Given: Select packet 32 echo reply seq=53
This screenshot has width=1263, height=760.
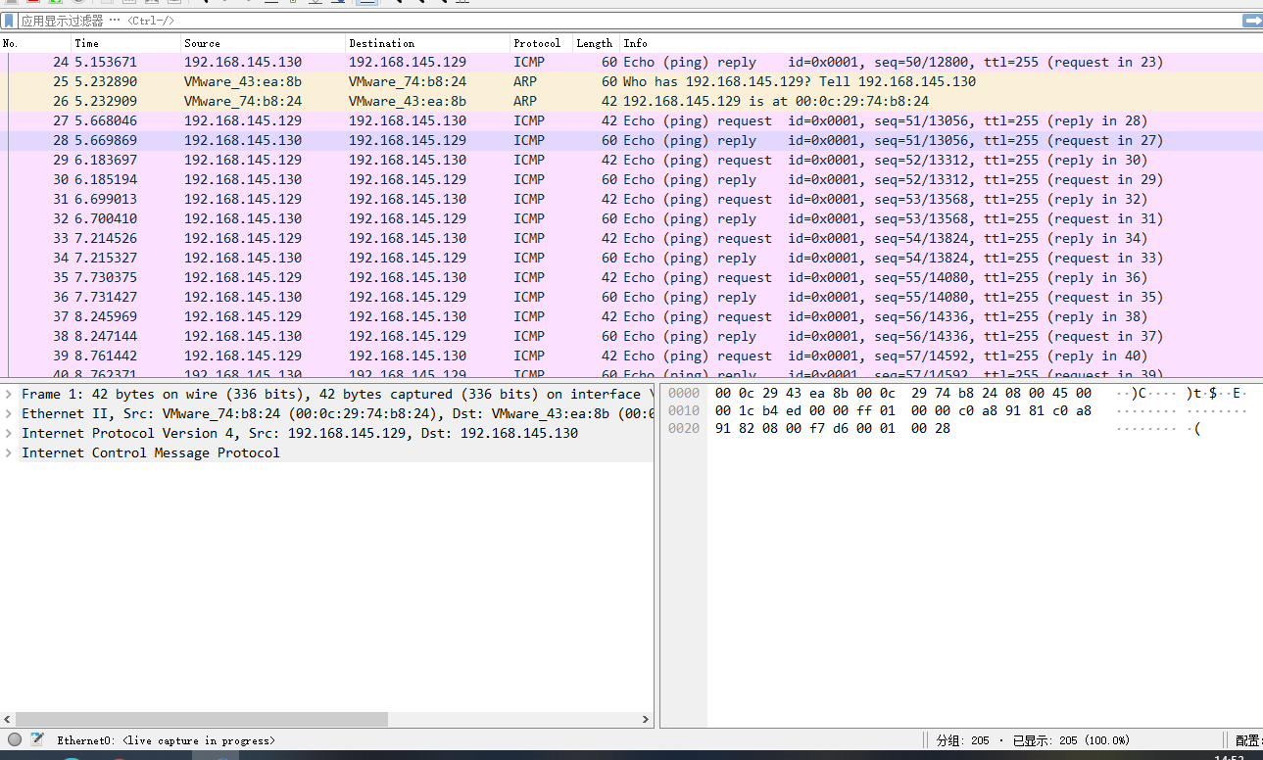Looking at the screenshot, I should pyautogui.click(x=631, y=218).
